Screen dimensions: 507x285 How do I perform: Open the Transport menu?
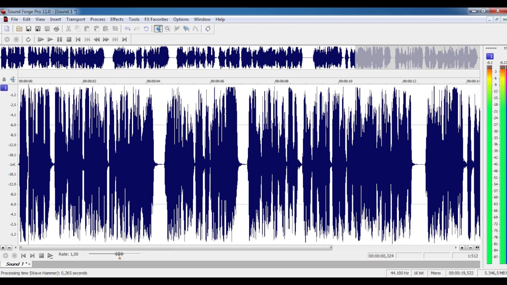[x=76, y=19]
